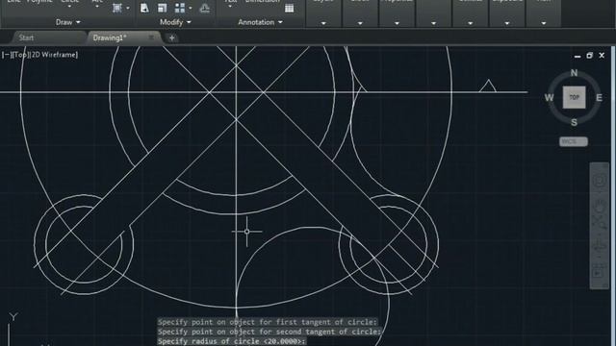The image size is (616, 346).
Task: Open the Array tool flyout arrow
Action: (x=191, y=9)
